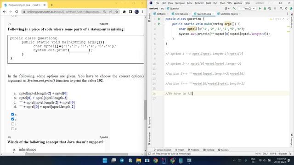Open the user/code-with-me dropdown in IntelliJ toolbar
The height and width of the screenshot is (165, 294).
[227, 8]
